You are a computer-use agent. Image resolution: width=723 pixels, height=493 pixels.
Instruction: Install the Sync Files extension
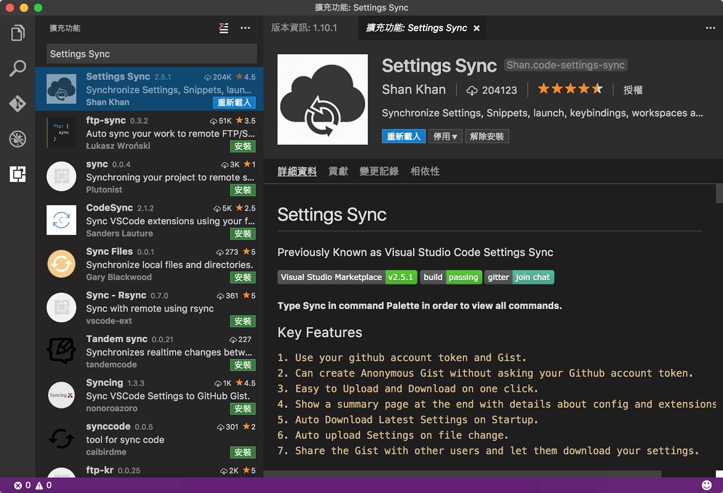click(243, 277)
